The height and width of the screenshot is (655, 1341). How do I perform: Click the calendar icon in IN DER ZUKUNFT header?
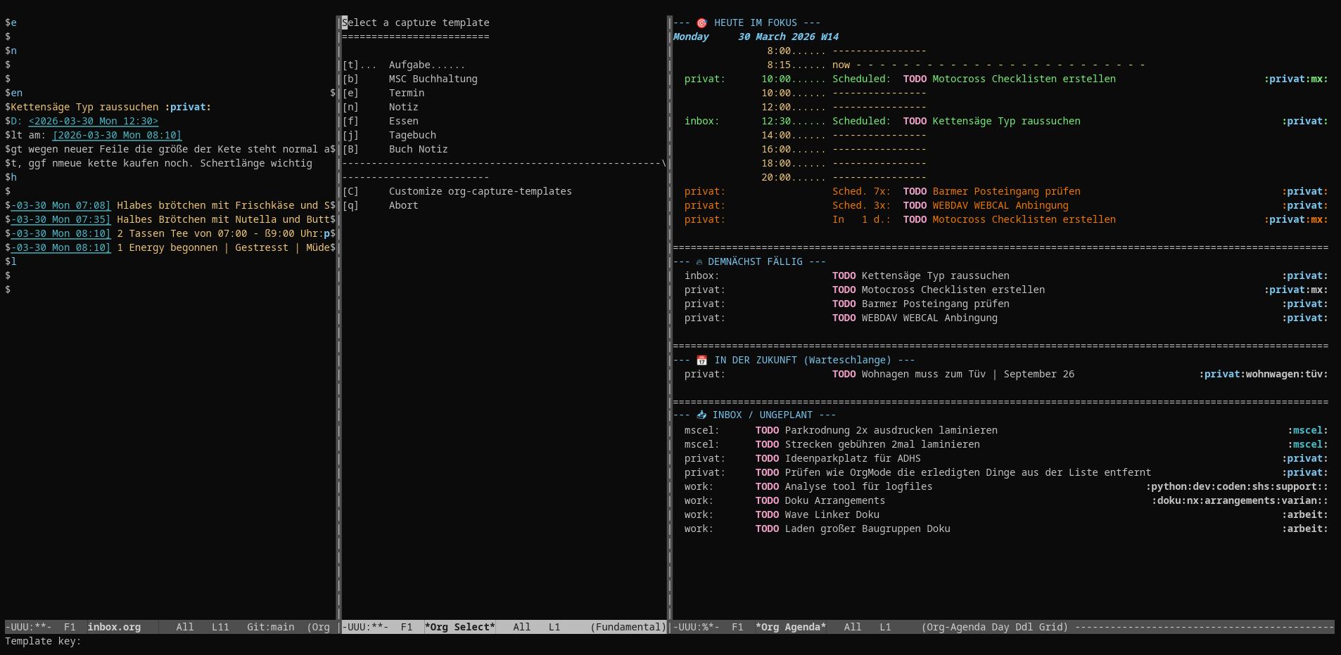(701, 360)
